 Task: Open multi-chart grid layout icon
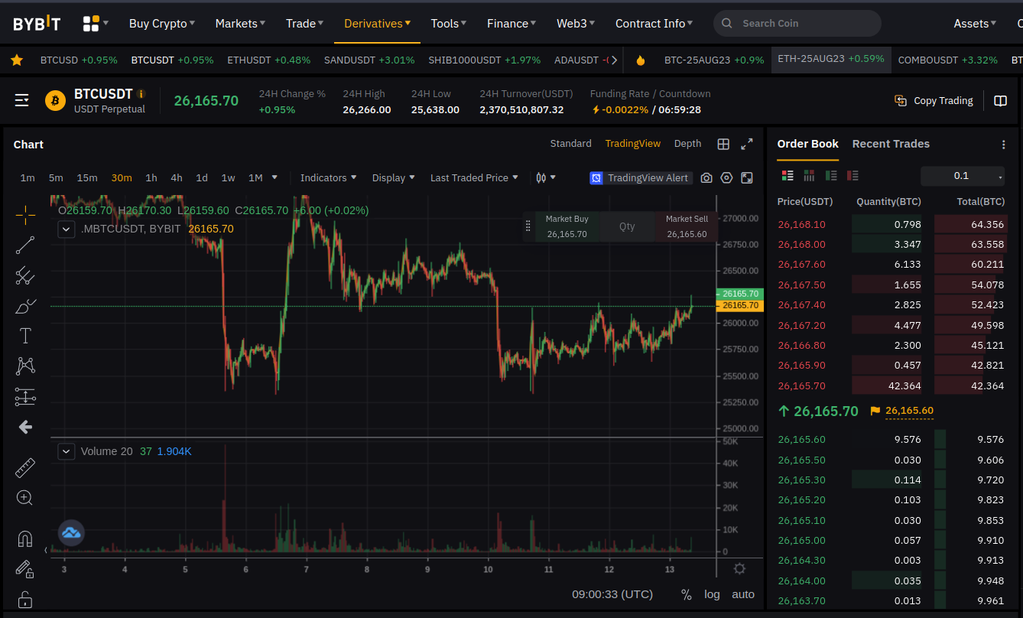click(723, 144)
